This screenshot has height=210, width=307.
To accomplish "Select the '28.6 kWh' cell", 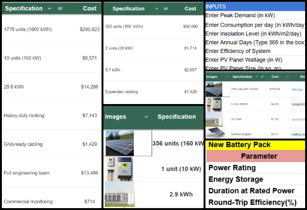I will 14,87.
